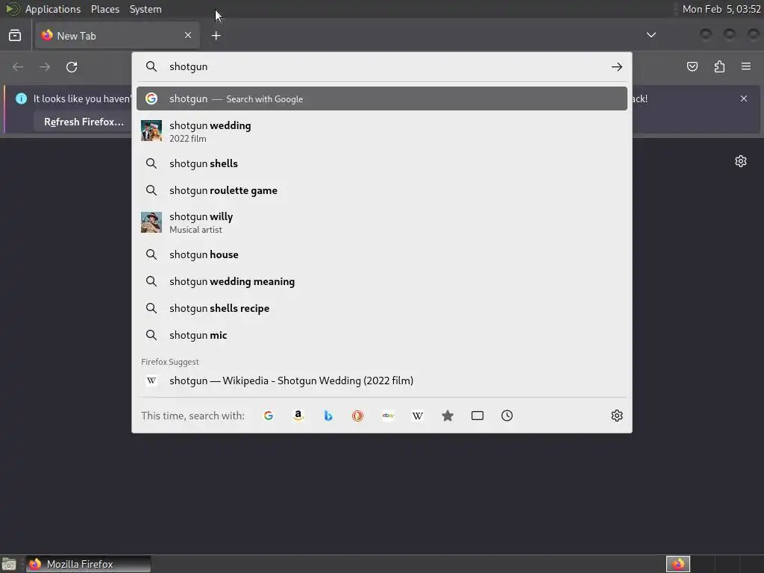The image size is (764, 573).
Task: Select shotgun Search with Google result
Action: tap(382, 98)
